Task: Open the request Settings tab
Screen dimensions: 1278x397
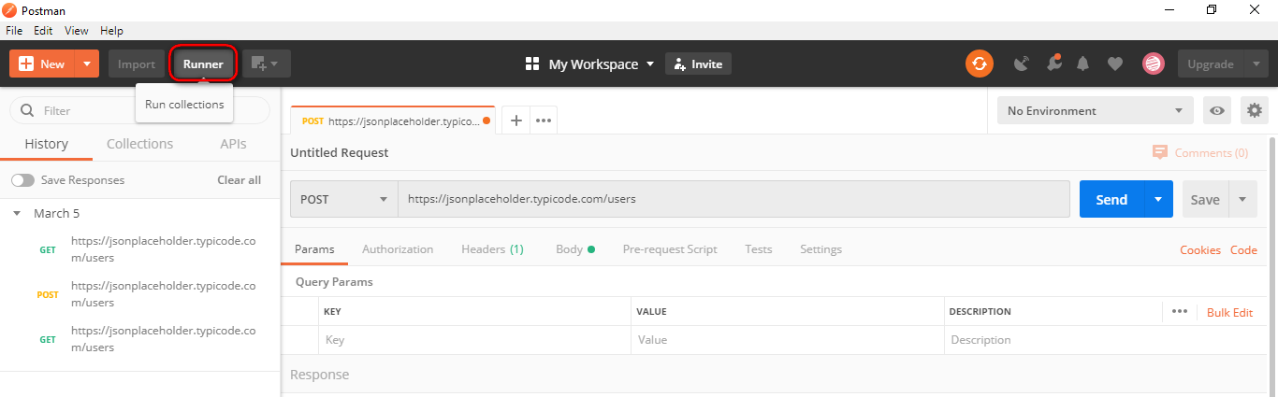Action: tap(821, 249)
